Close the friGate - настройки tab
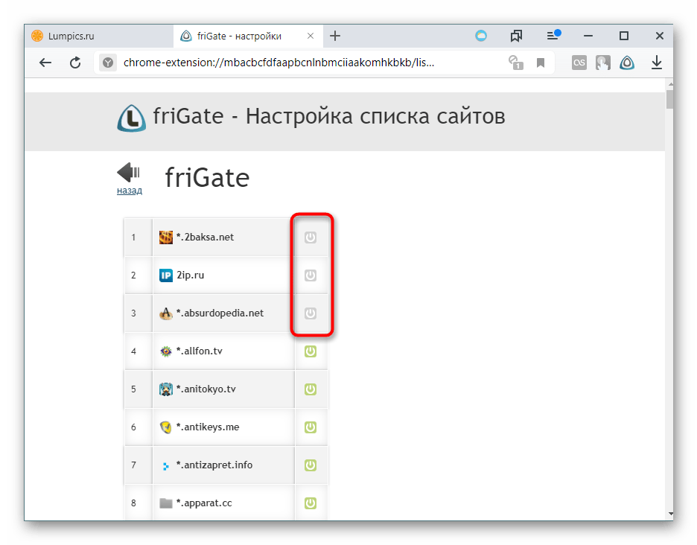Viewport: 697px width, 545px height. tap(311, 36)
